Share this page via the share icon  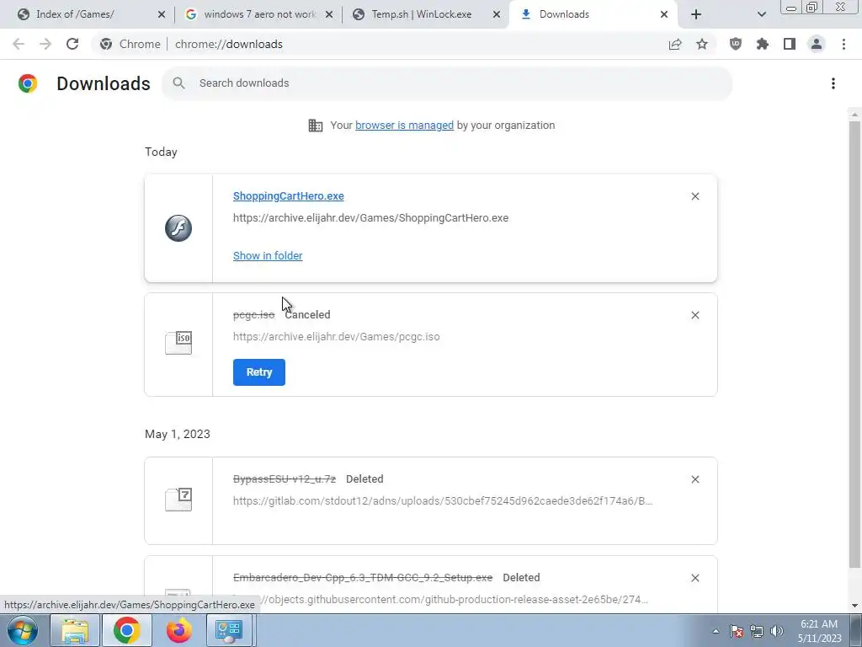pos(675,44)
